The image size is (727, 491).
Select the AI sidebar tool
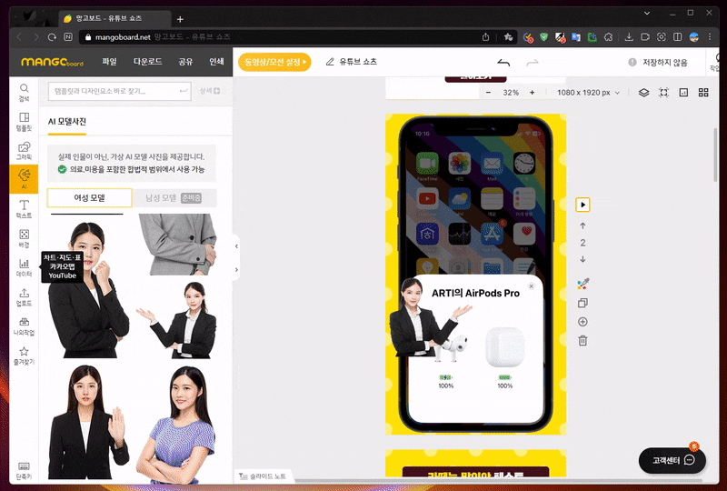pyautogui.click(x=24, y=179)
